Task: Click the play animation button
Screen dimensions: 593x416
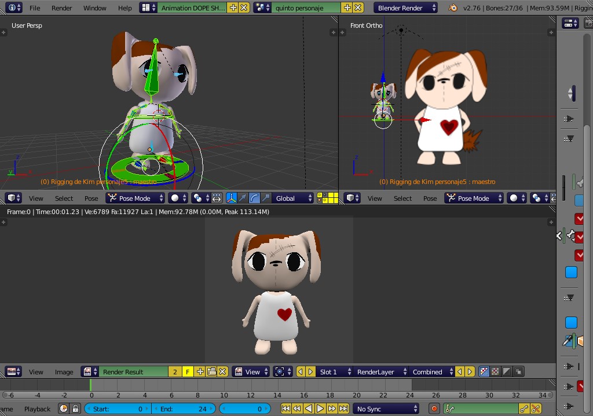Action: tap(319, 408)
